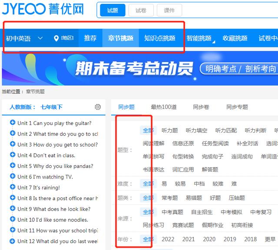Filter question type by 阅读理解
This screenshot has height=250, width=278.
point(153,143)
